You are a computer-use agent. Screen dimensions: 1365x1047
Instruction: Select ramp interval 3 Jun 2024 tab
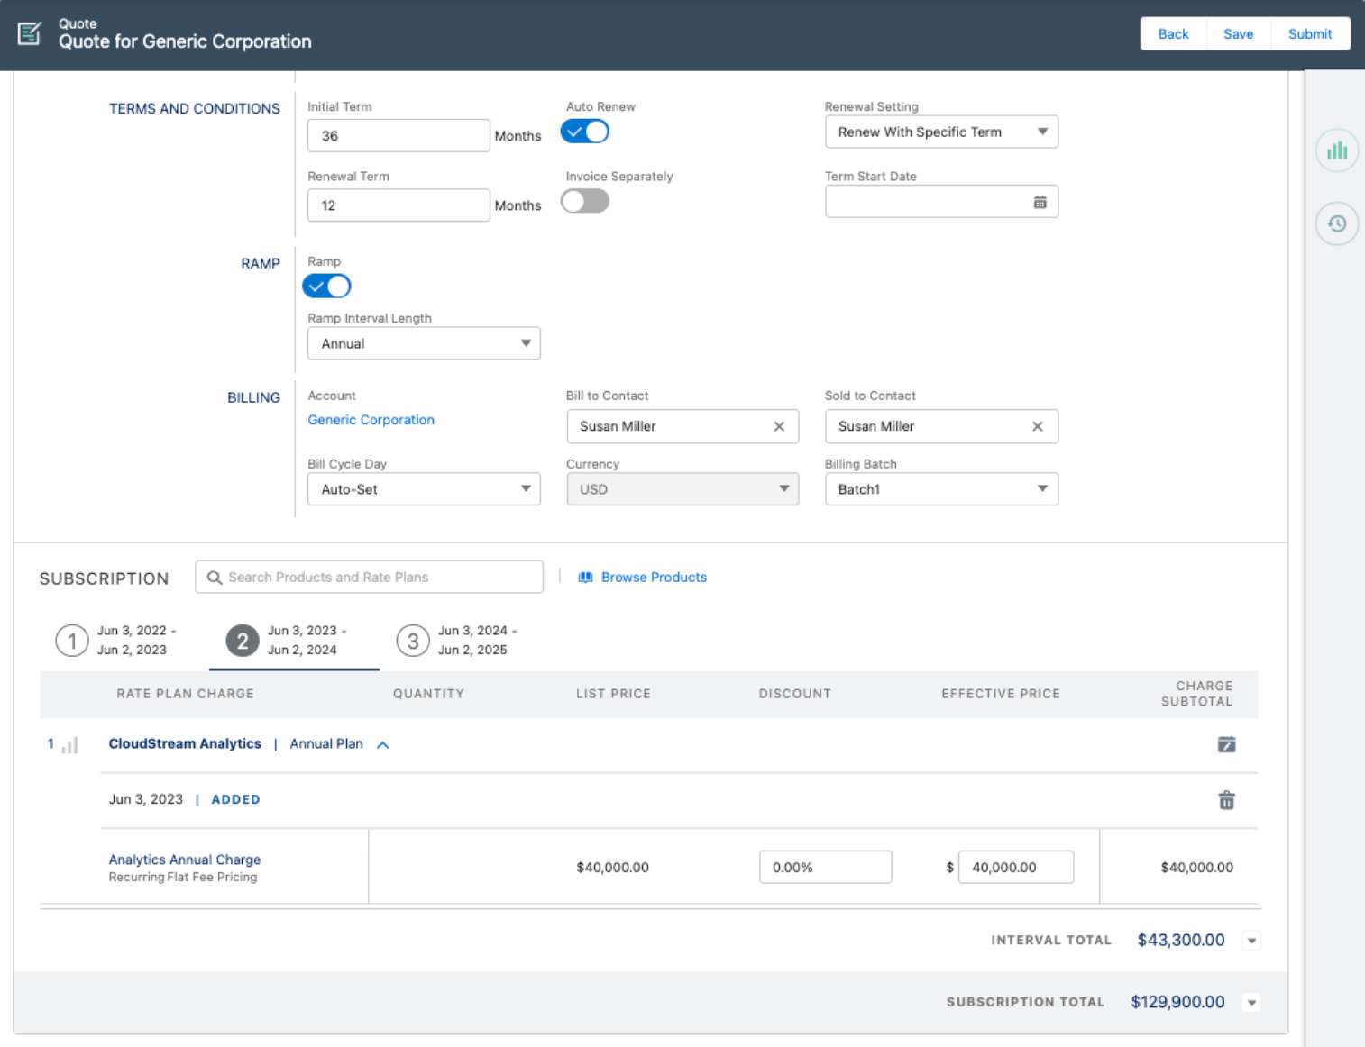pyautogui.click(x=463, y=641)
